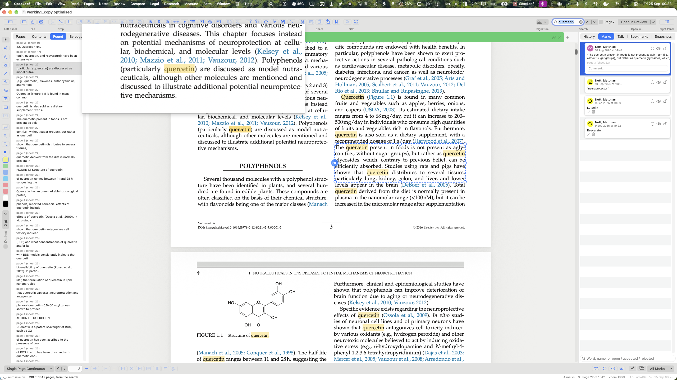Viewport: 677px width, 380px height.
Task: Click the bookmark icon in toolbar
Action: (336, 22)
